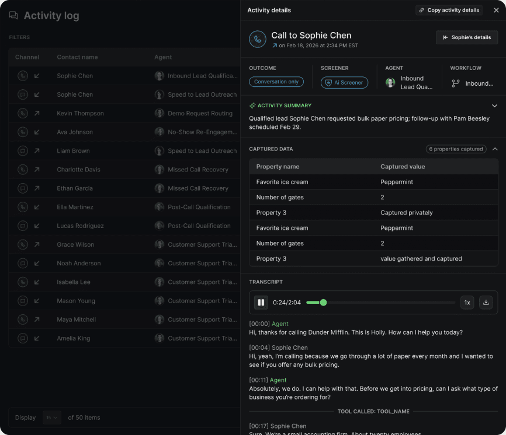Collapse the Activity Summary section
This screenshot has width=506, height=435.
[494, 106]
